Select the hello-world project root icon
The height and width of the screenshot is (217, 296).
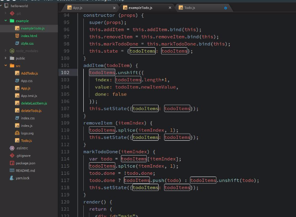(6, 6)
